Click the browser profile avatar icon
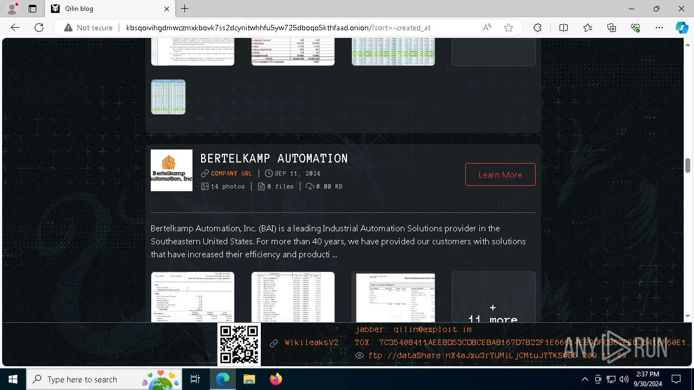 pos(12,9)
